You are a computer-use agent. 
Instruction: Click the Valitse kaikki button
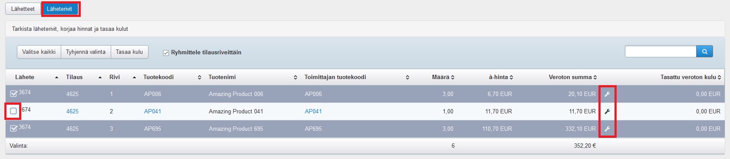(39, 52)
